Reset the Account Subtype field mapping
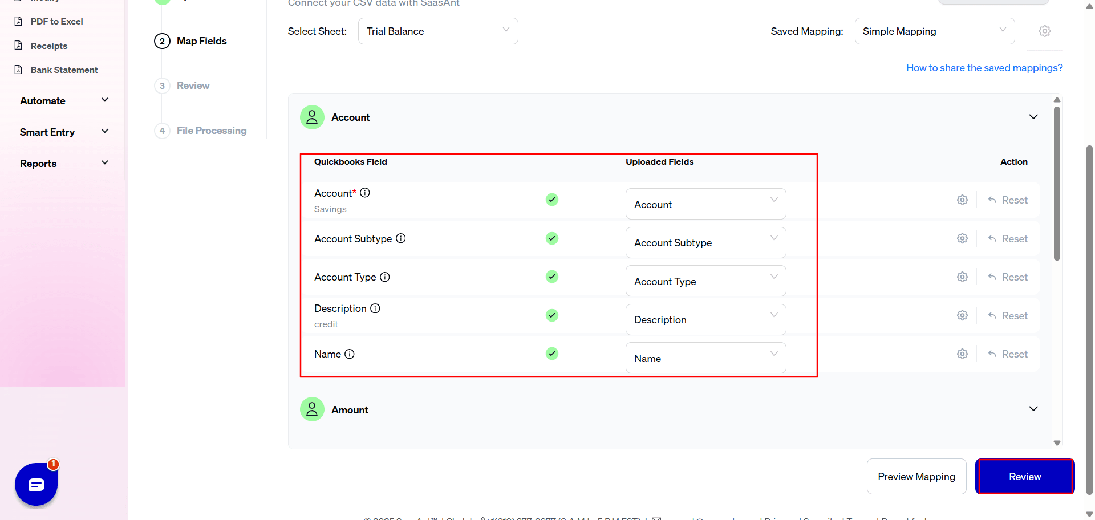Viewport: 1095px width, 520px height. click(x=1008, y=239)
